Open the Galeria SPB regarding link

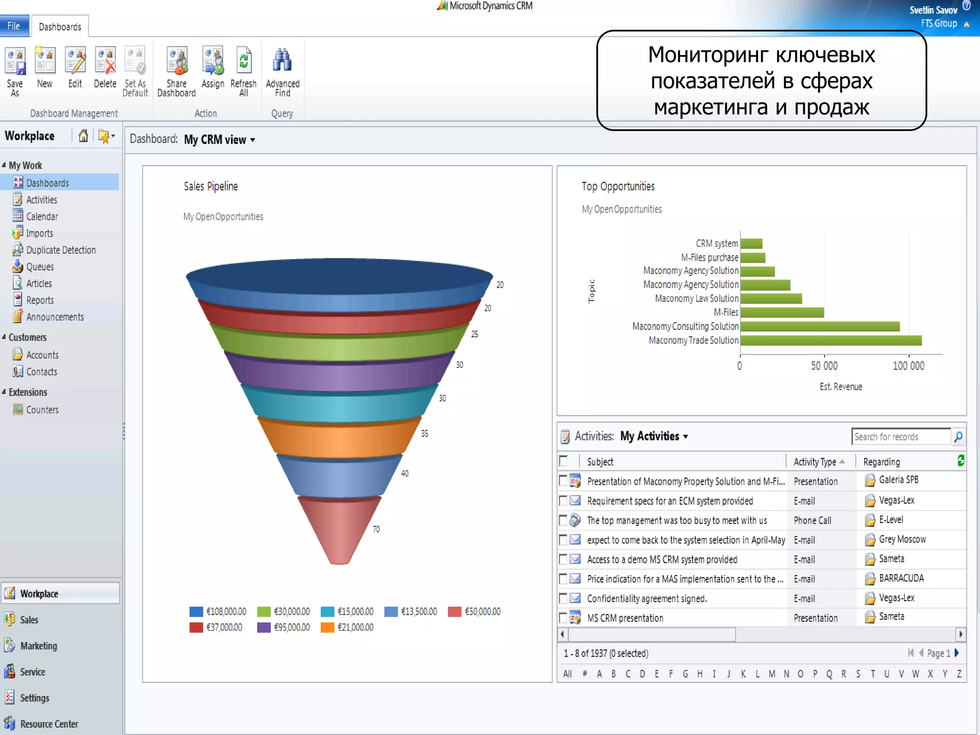[898, 480]
